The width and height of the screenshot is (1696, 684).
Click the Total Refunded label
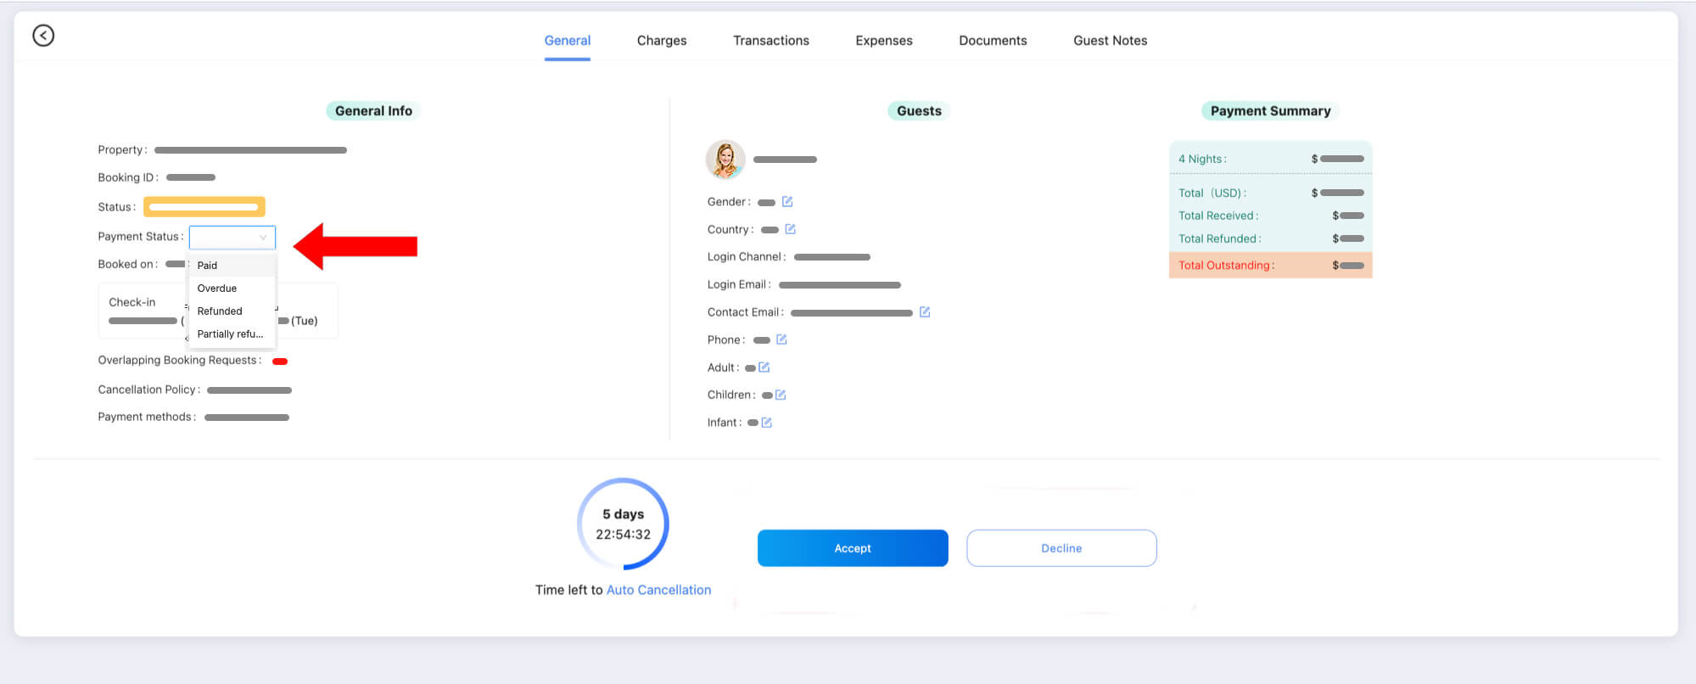[1219, 238]
